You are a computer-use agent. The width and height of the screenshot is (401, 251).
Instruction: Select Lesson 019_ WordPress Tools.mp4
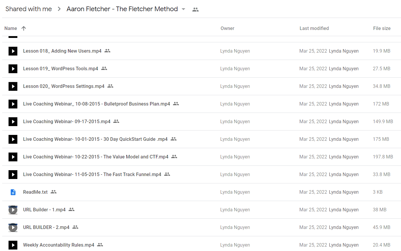(x=61, y=69)
